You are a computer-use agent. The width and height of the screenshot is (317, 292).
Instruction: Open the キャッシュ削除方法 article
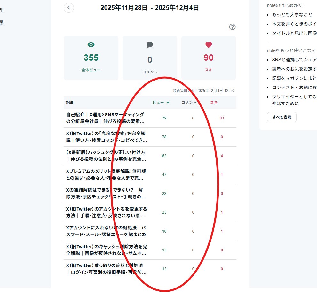pos(106,250)
